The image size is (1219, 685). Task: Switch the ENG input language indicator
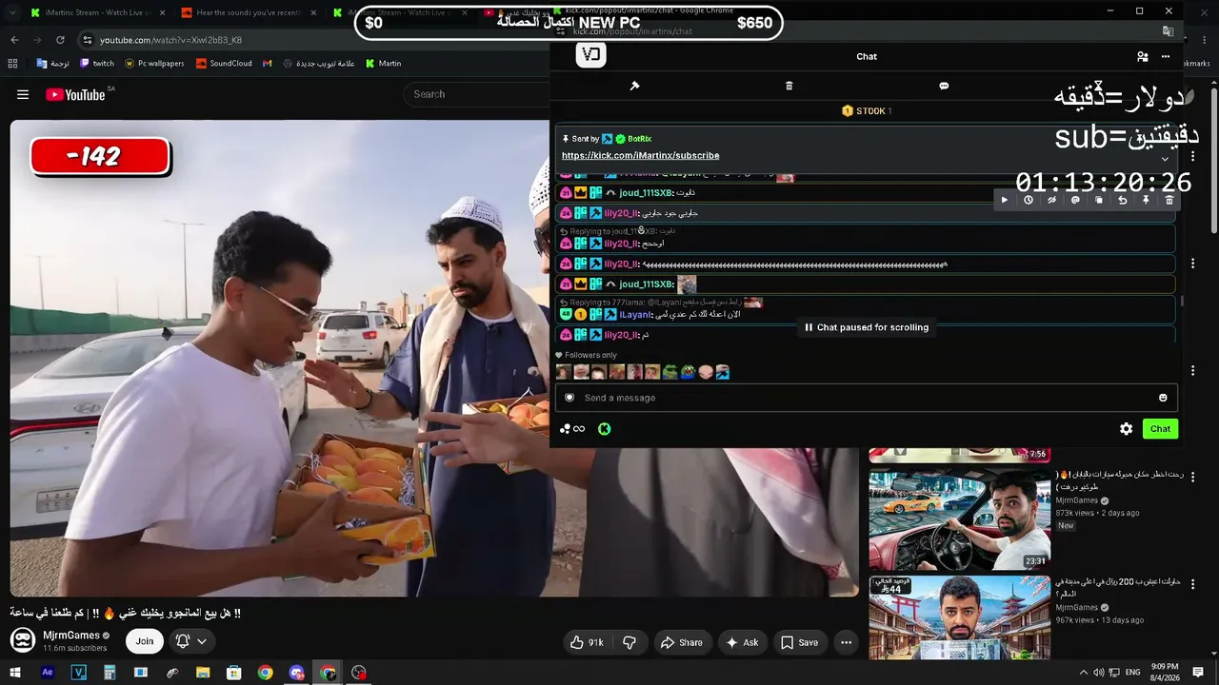point(1132,673)
